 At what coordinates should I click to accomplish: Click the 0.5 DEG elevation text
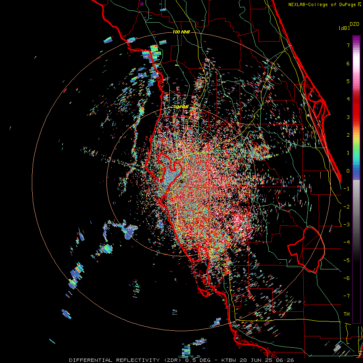(198, 360)
